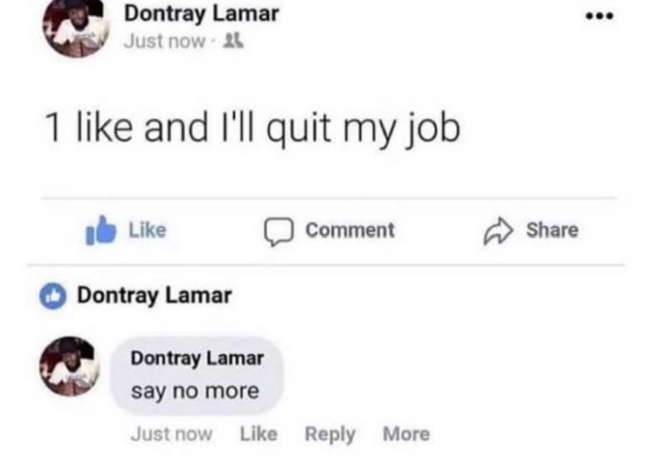Toggle the Like label under the post
This screenshot has height=473, width=668.
pyautogui.click(x=147, y=230)
